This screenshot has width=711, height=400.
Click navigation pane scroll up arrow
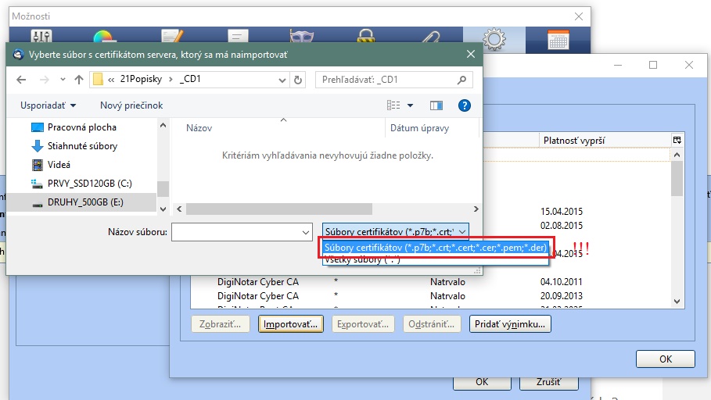pos(163,125)
